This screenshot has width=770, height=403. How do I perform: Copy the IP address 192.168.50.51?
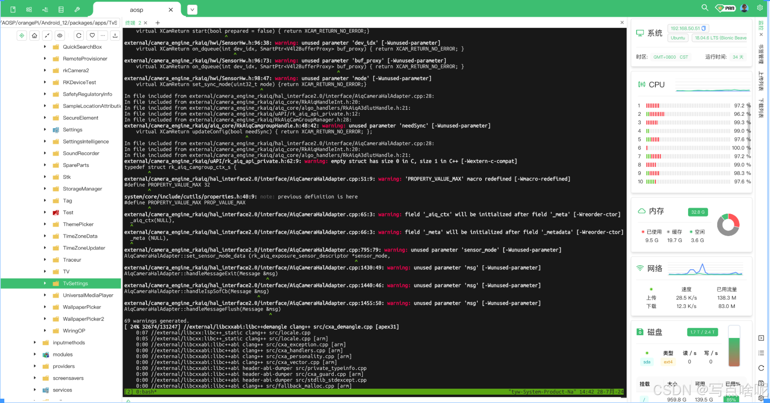tap(703, 28)
